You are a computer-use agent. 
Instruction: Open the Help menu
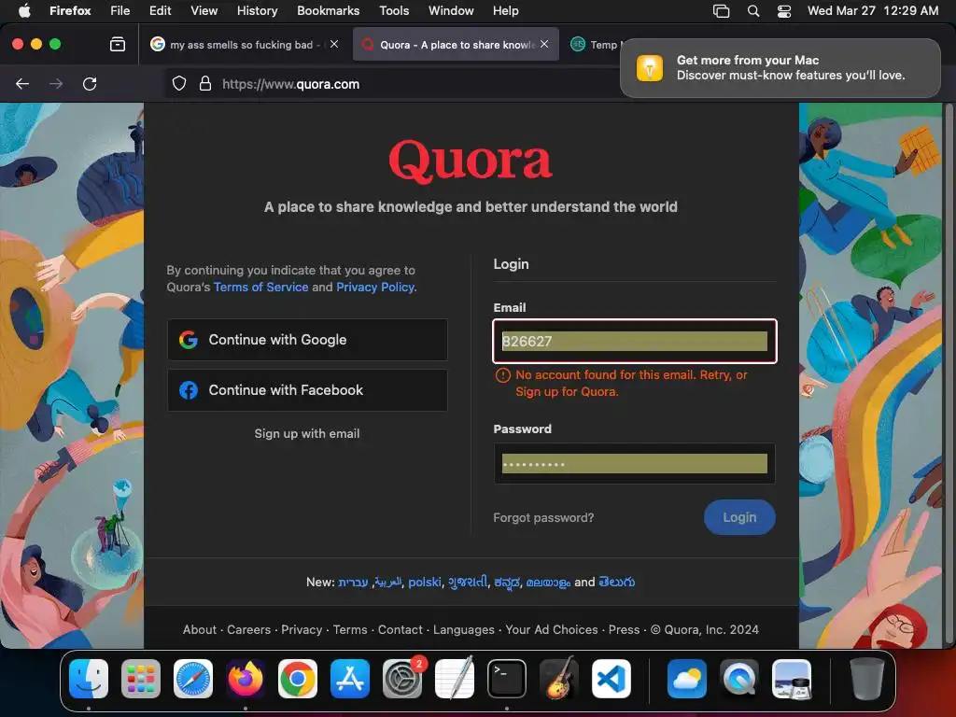(x=505, y=10)
